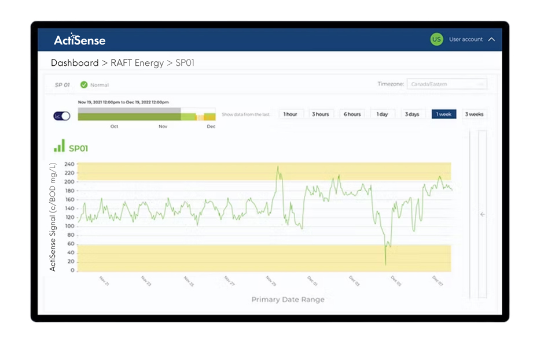Show data from last 6 hours
This screenshot has height=346, width=544.
point(352,114)
